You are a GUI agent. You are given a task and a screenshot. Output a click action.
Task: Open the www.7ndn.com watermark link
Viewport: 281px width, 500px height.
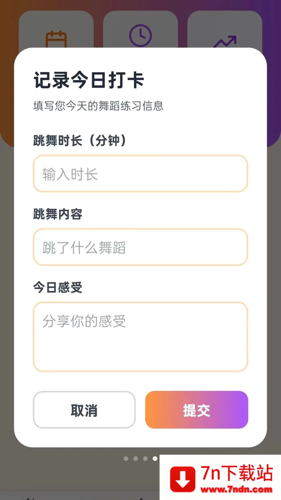coord(236,489)
